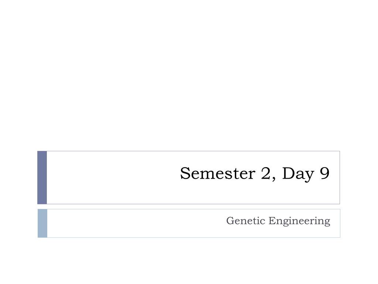Click the top border of the title box
This screenshot has height=284, width=378.
click(x=193, y=151)
